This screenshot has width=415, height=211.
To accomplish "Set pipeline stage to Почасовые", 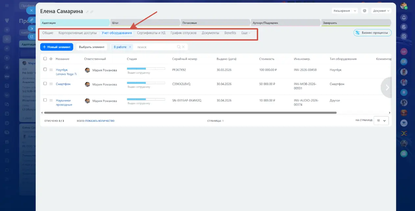I will [216, 23].
